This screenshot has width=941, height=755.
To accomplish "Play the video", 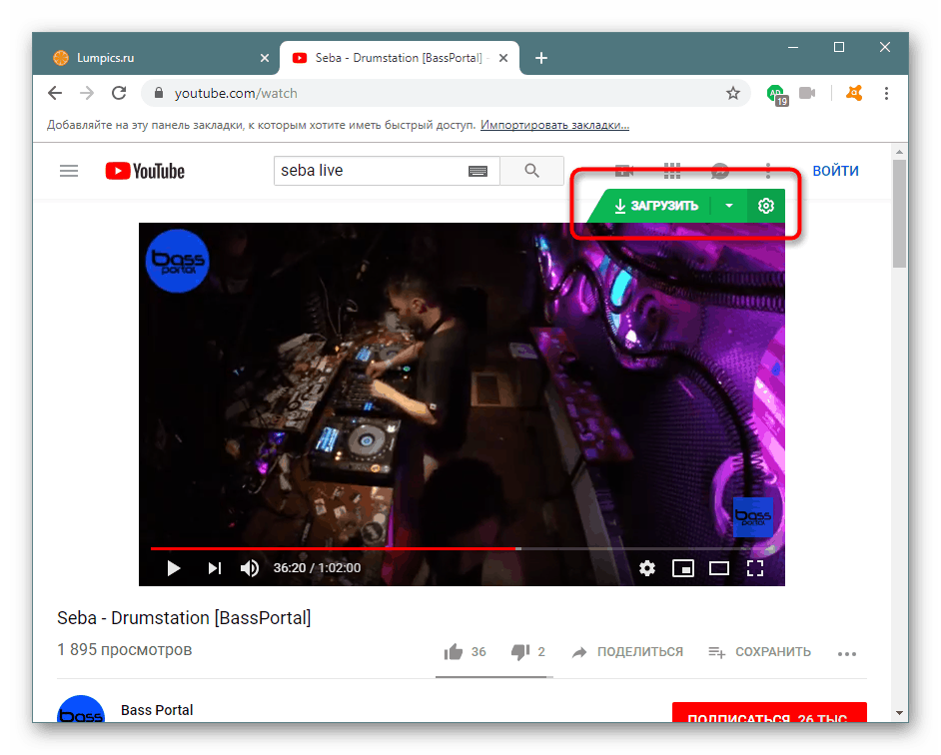I will tap(174, 568).
